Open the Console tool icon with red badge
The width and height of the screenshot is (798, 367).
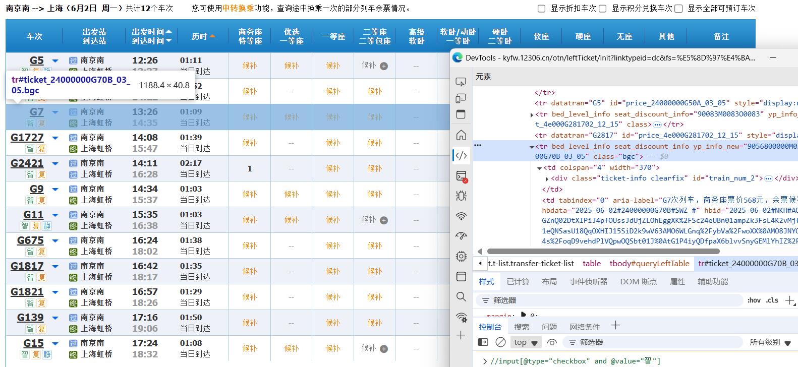click(461, 175)
